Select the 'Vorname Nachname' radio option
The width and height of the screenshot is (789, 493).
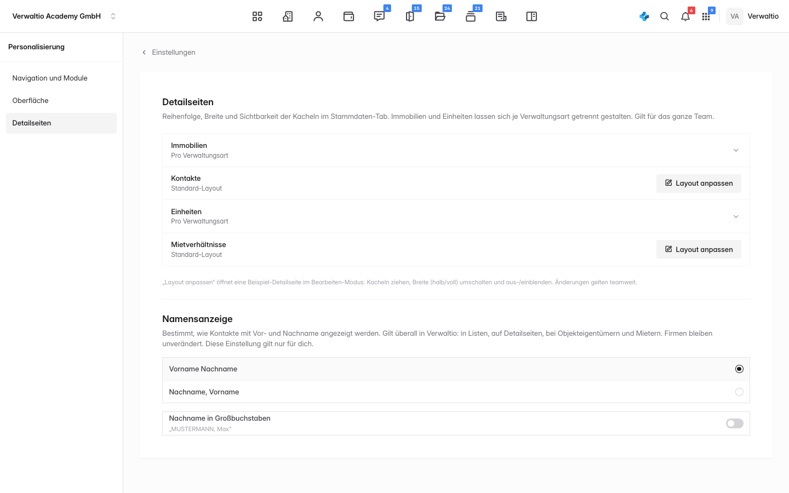pos(739,369)
